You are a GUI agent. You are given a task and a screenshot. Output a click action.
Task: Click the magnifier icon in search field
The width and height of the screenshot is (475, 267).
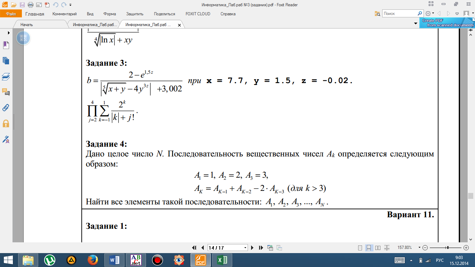(x=420, y=14)
